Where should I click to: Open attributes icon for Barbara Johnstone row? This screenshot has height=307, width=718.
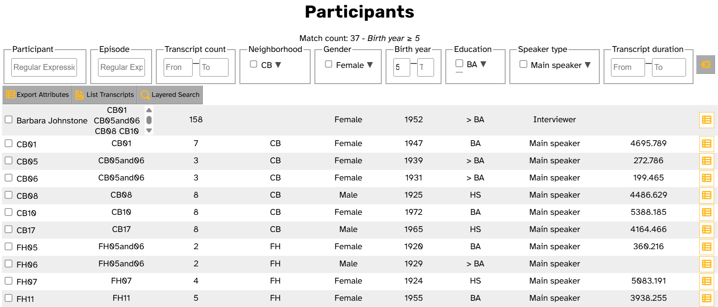click(x=706, y=120)
